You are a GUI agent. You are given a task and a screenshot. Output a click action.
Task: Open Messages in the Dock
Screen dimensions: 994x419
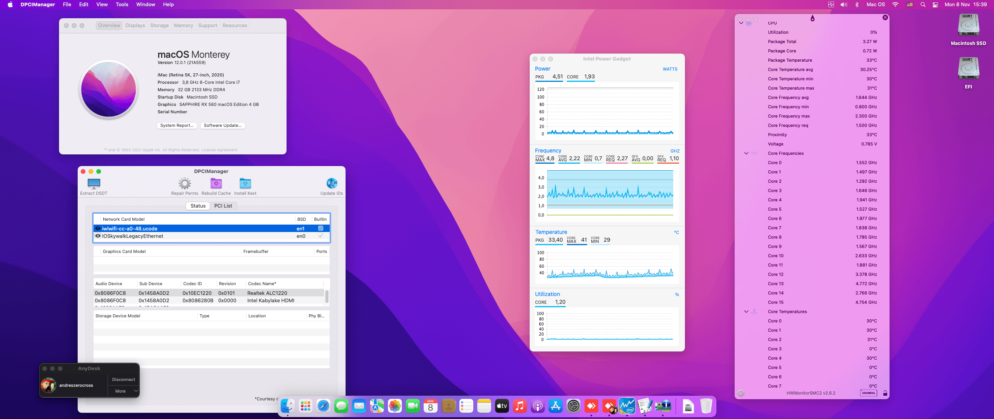point(341,406)
